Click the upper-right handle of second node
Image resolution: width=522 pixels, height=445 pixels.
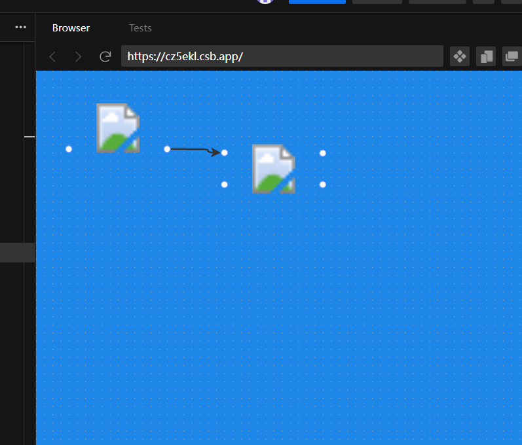tap(323, 153)
